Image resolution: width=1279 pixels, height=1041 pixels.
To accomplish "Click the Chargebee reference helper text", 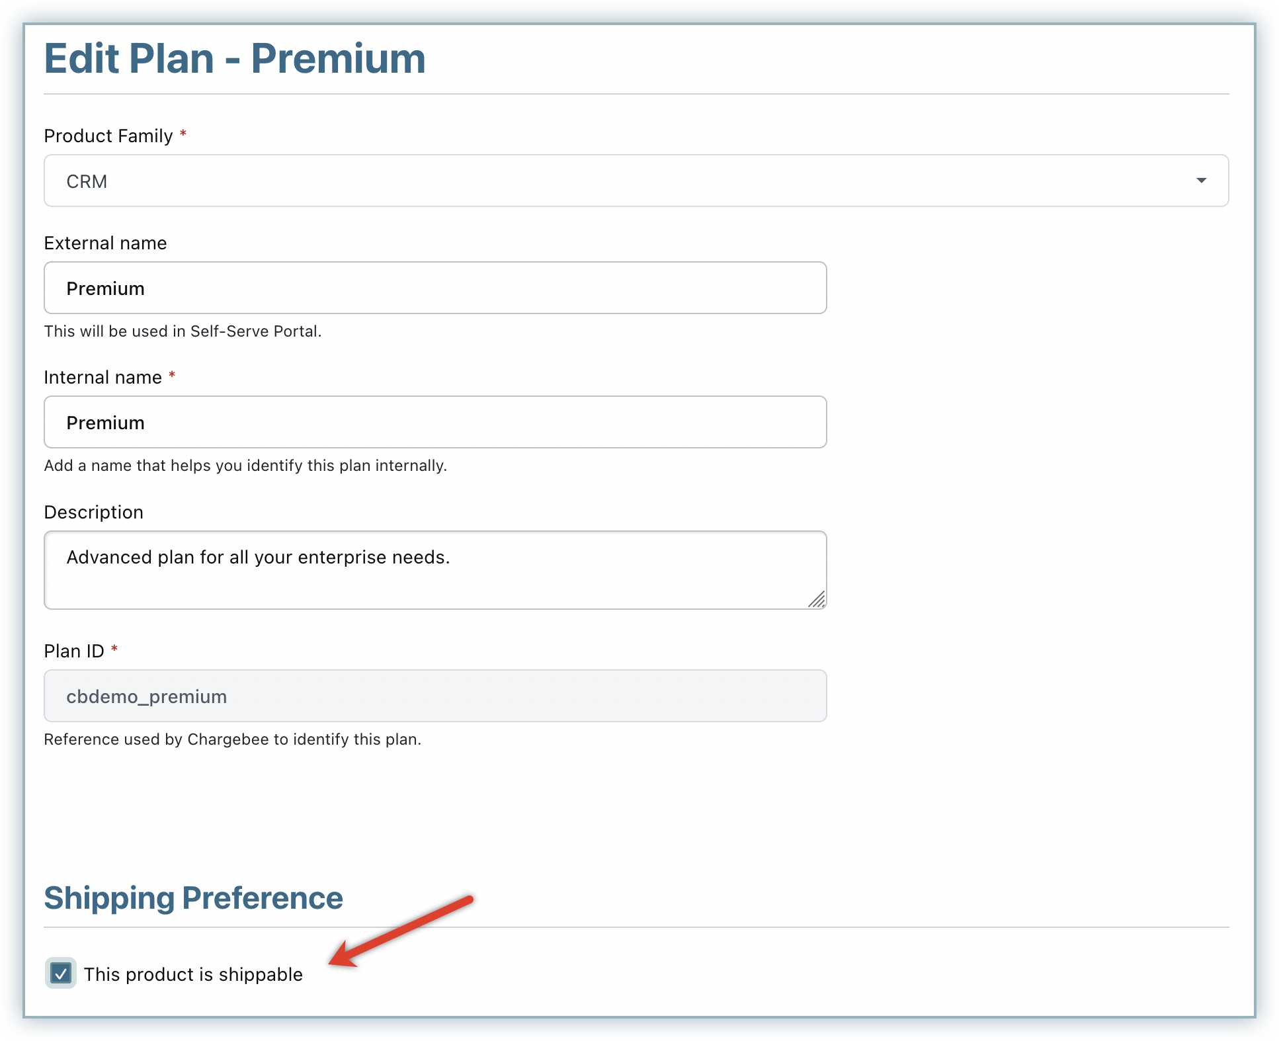I will [232, 739].
